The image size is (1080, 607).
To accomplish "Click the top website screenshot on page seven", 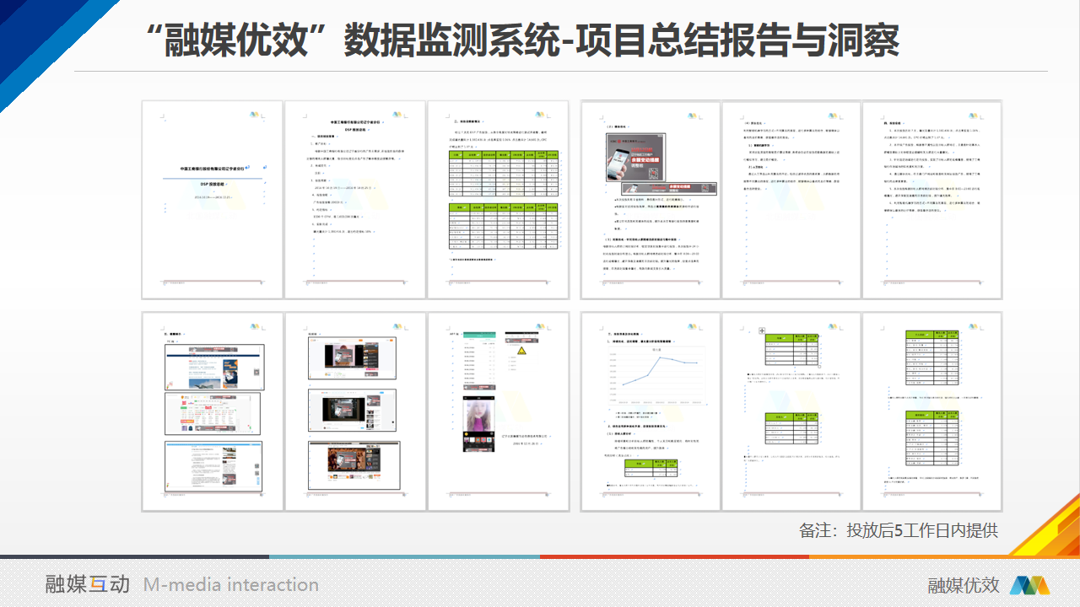I will pos(213,367).
